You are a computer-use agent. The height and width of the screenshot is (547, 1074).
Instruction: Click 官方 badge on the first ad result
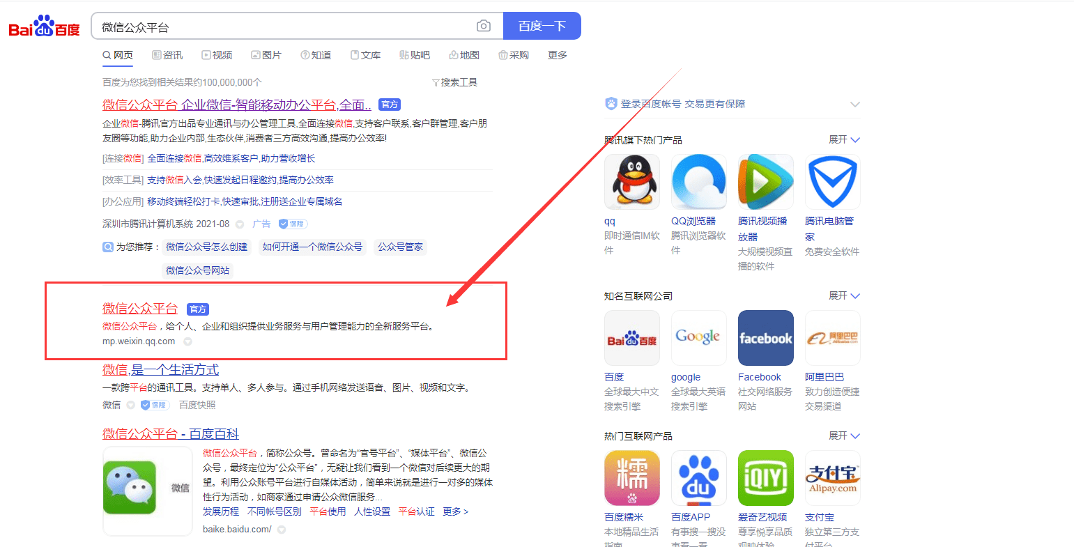click(390, 105)
